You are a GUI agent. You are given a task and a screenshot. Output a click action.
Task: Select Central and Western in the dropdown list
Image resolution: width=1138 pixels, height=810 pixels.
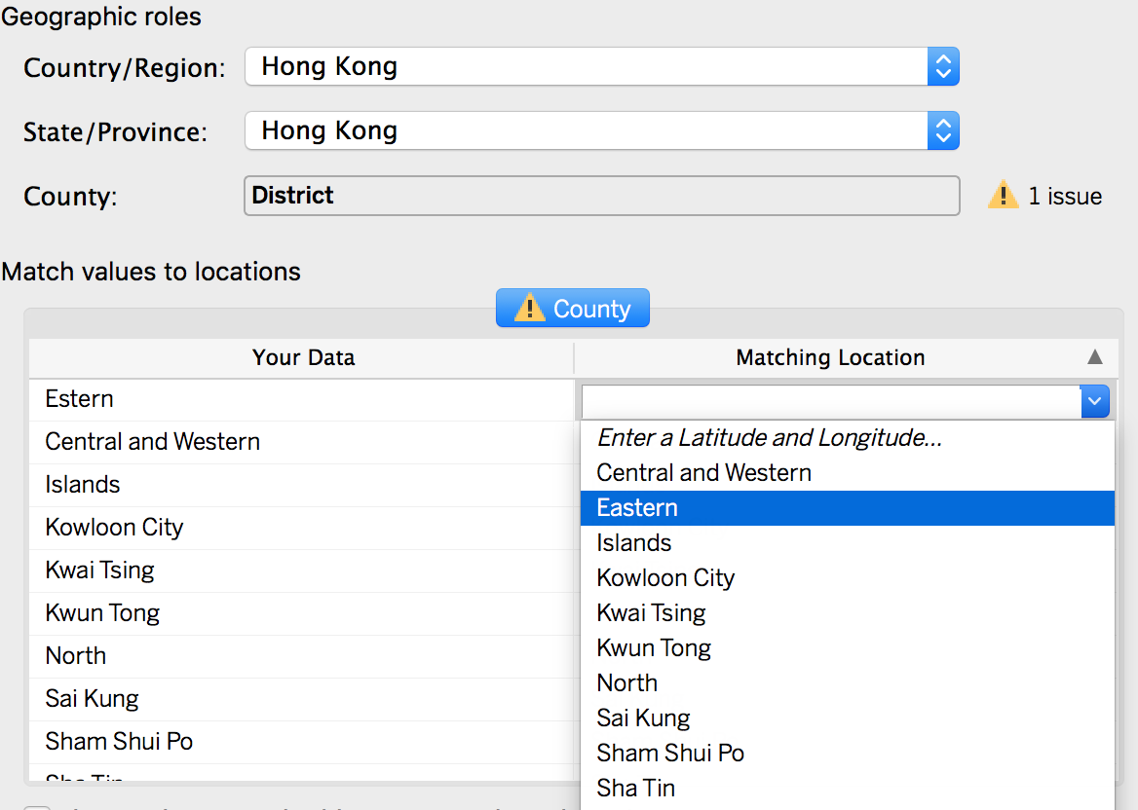(703, 473)
